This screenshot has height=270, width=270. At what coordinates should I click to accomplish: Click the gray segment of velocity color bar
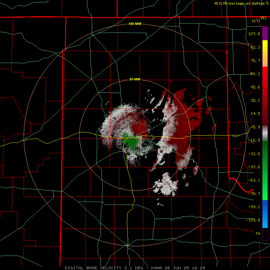(x=265, y=133)
